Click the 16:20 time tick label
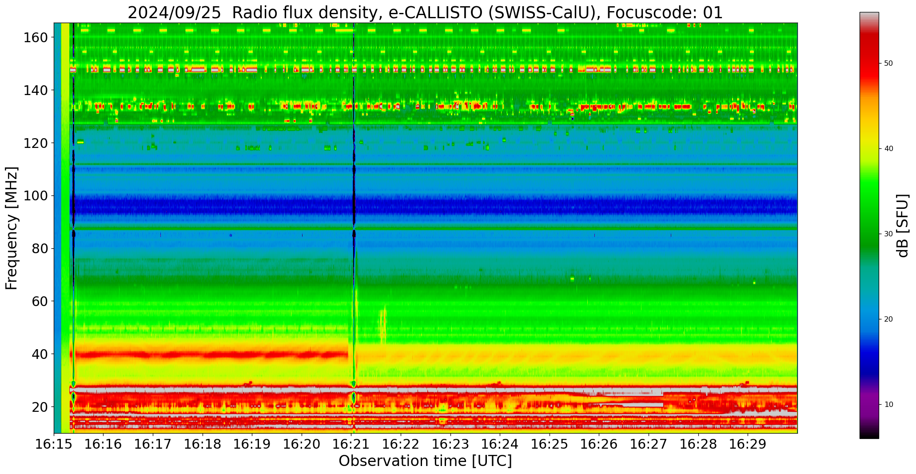916x474 pixels. 302,444
